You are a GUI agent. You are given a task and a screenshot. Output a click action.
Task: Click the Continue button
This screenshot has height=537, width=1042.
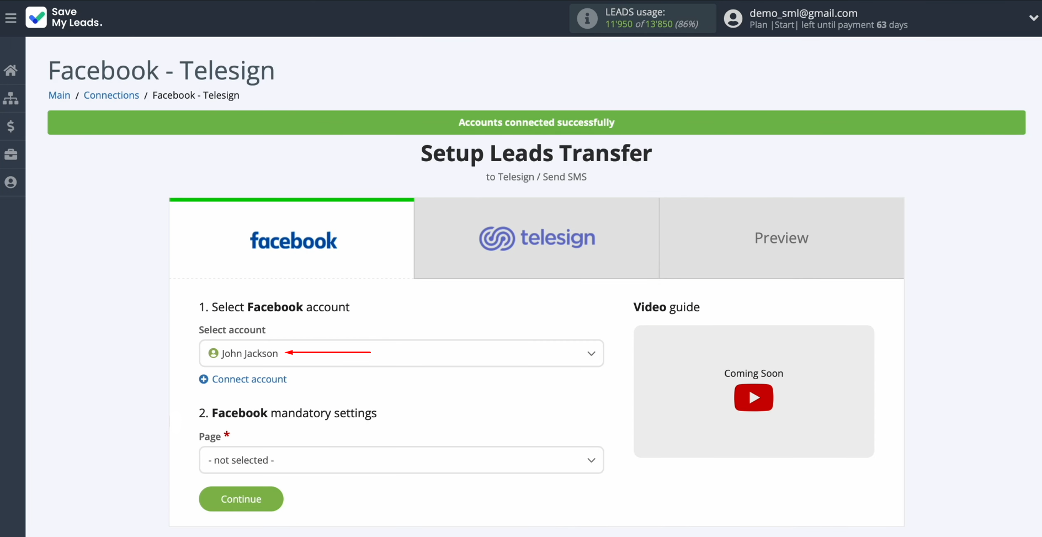[241, 499]
